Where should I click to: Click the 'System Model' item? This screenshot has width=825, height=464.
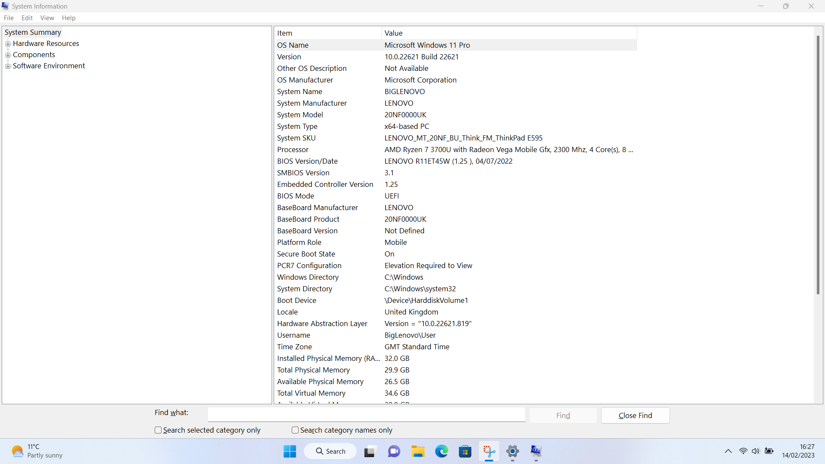(x=300, y=115)
